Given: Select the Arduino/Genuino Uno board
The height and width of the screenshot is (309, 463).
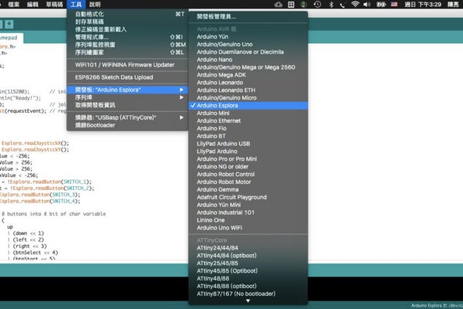Looking at the screenshot, I should pyautogui.click(x=248, y=44).
